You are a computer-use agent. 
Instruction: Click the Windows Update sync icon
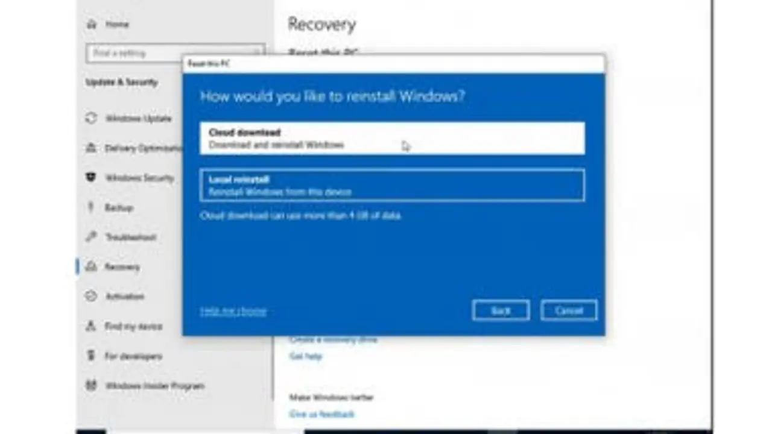click(x=91, y=118)
